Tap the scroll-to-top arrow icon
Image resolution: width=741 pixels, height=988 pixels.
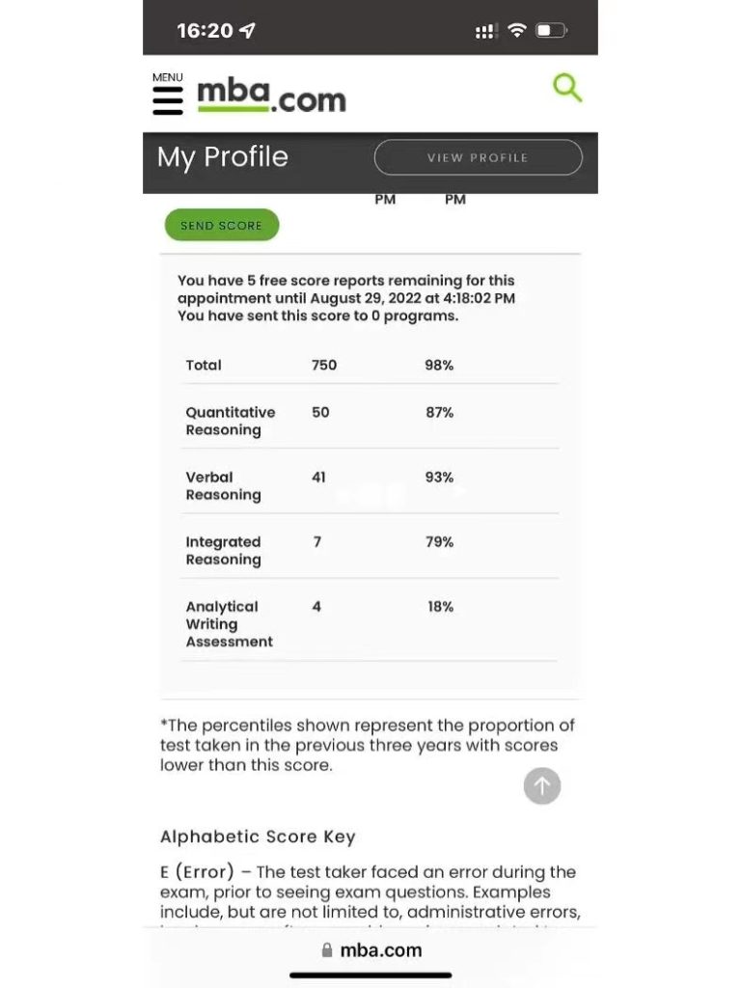coord(542,785)
